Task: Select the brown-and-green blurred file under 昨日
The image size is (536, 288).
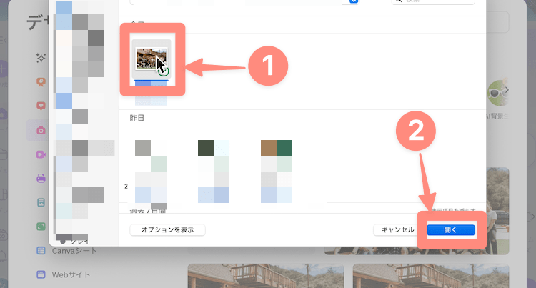Action: coord(277,172)
